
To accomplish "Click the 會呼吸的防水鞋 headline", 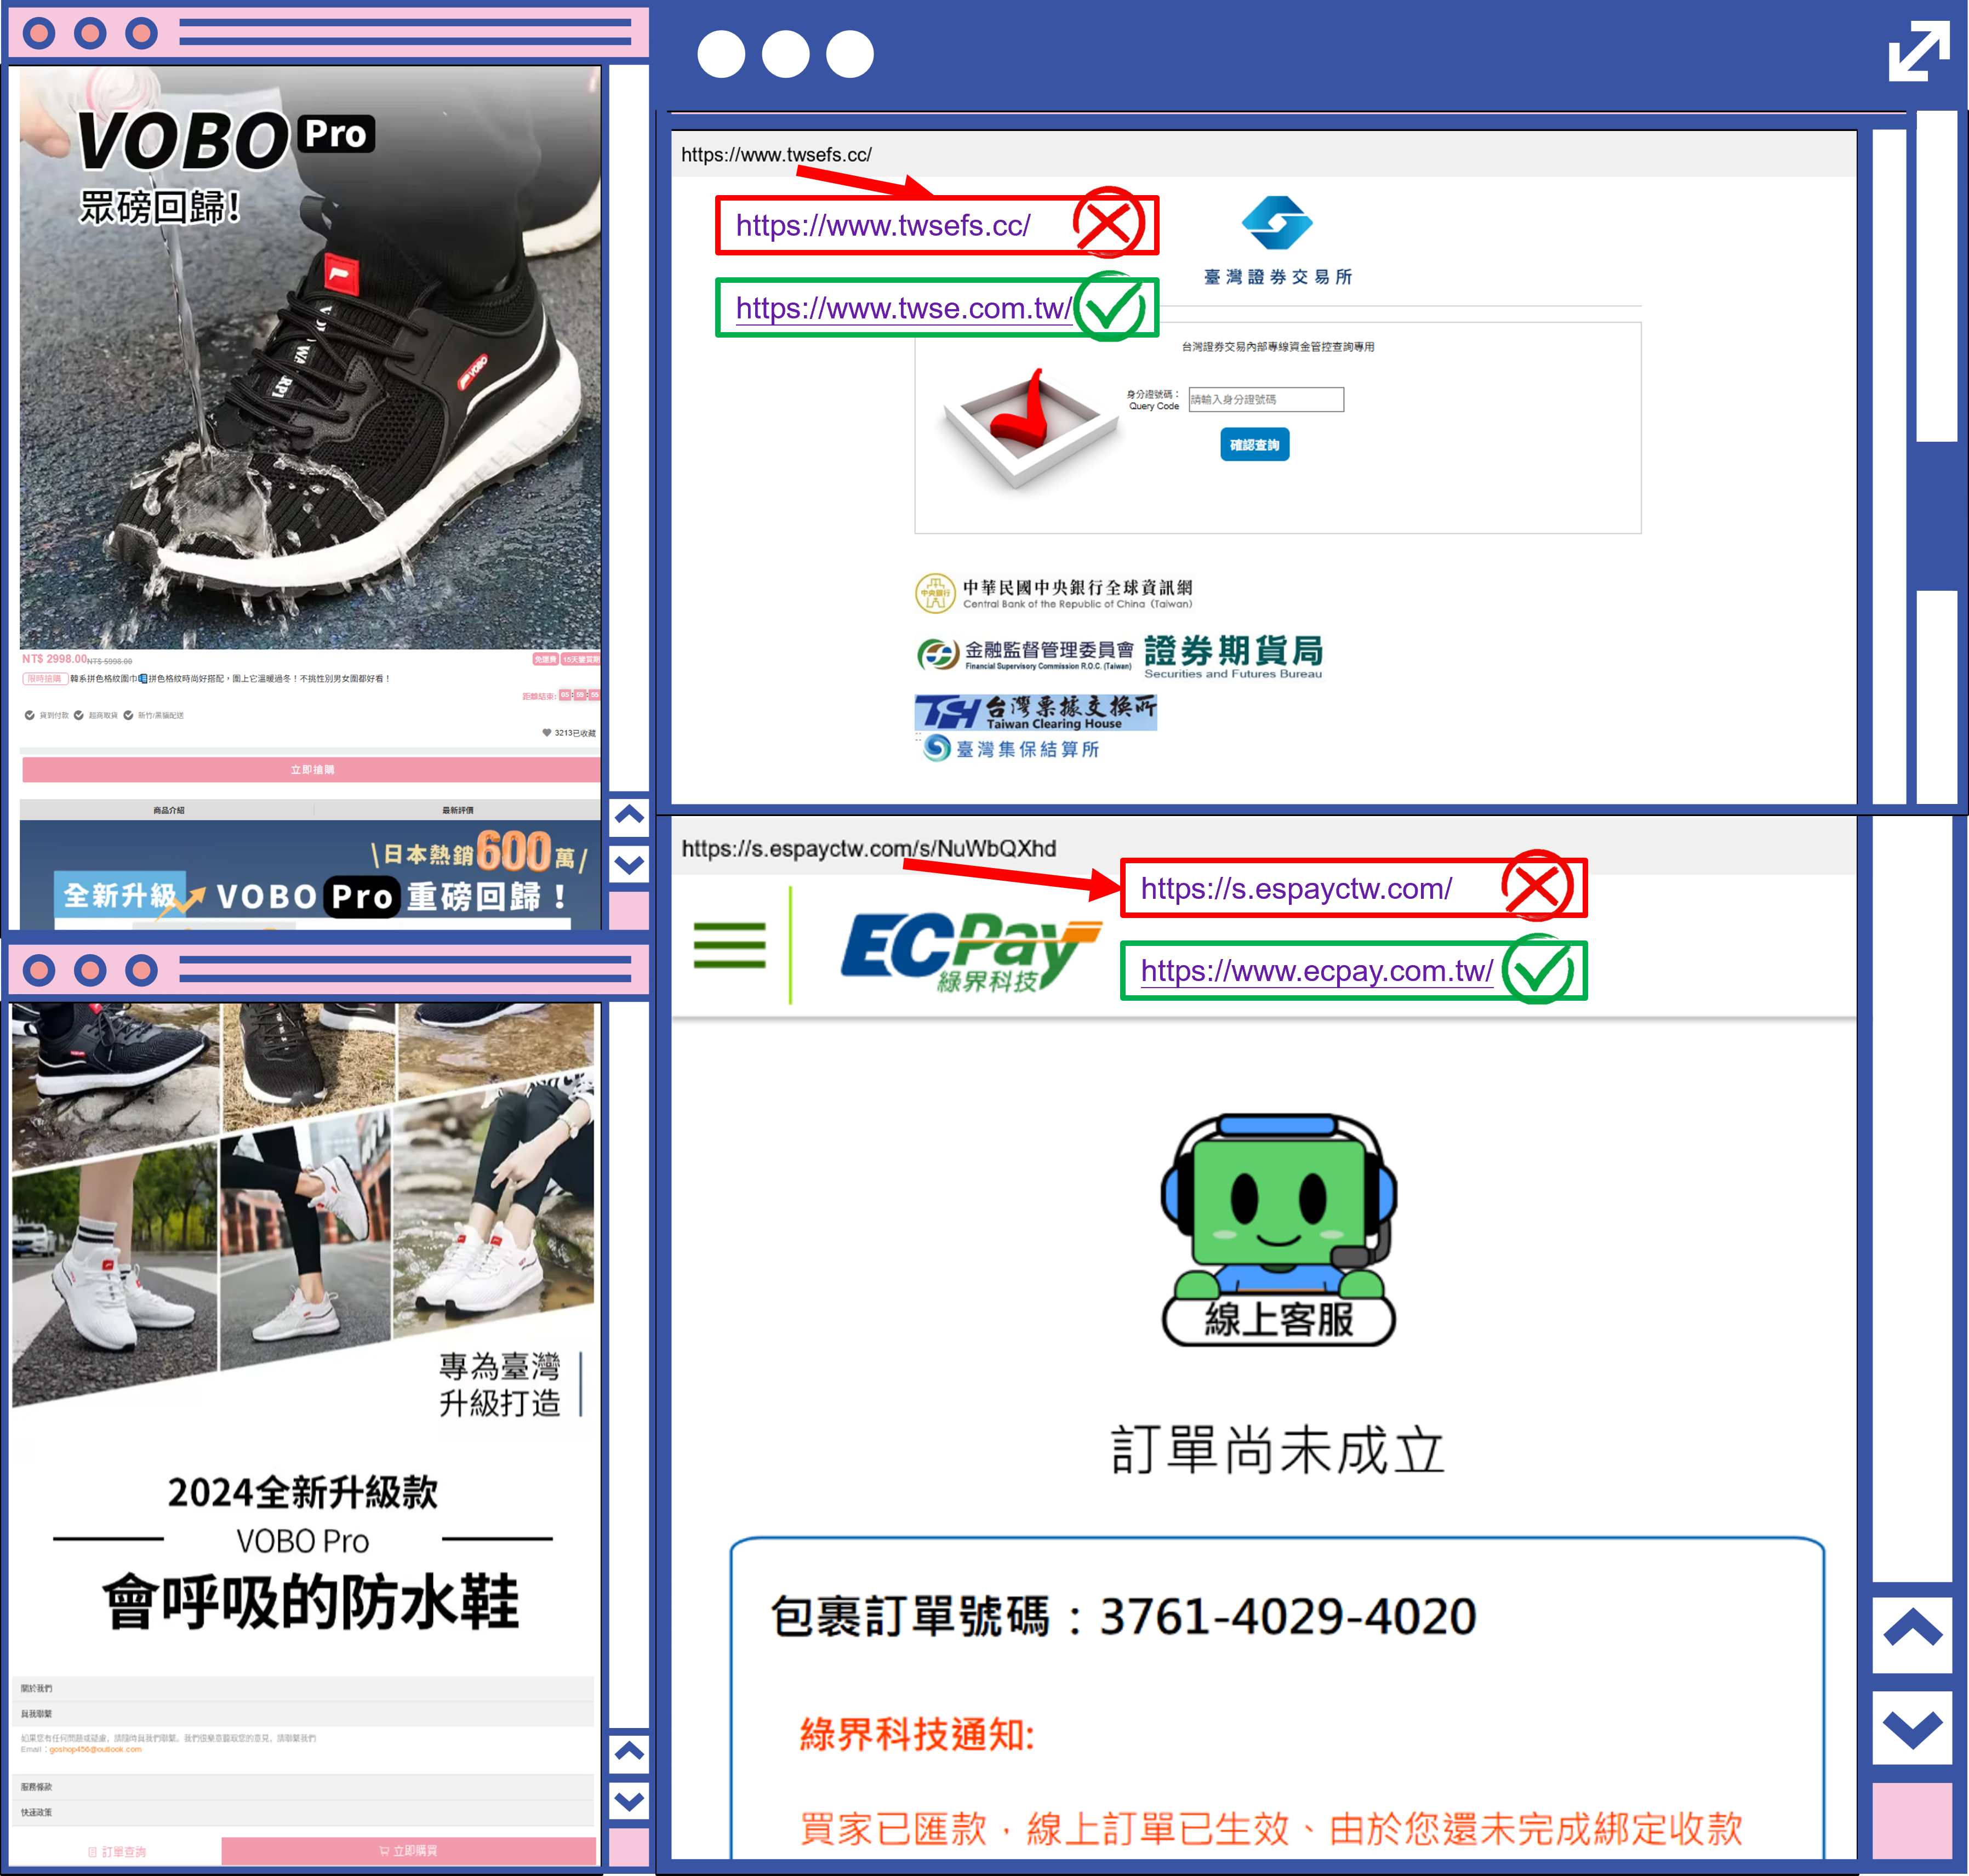I will point(311,1601).
